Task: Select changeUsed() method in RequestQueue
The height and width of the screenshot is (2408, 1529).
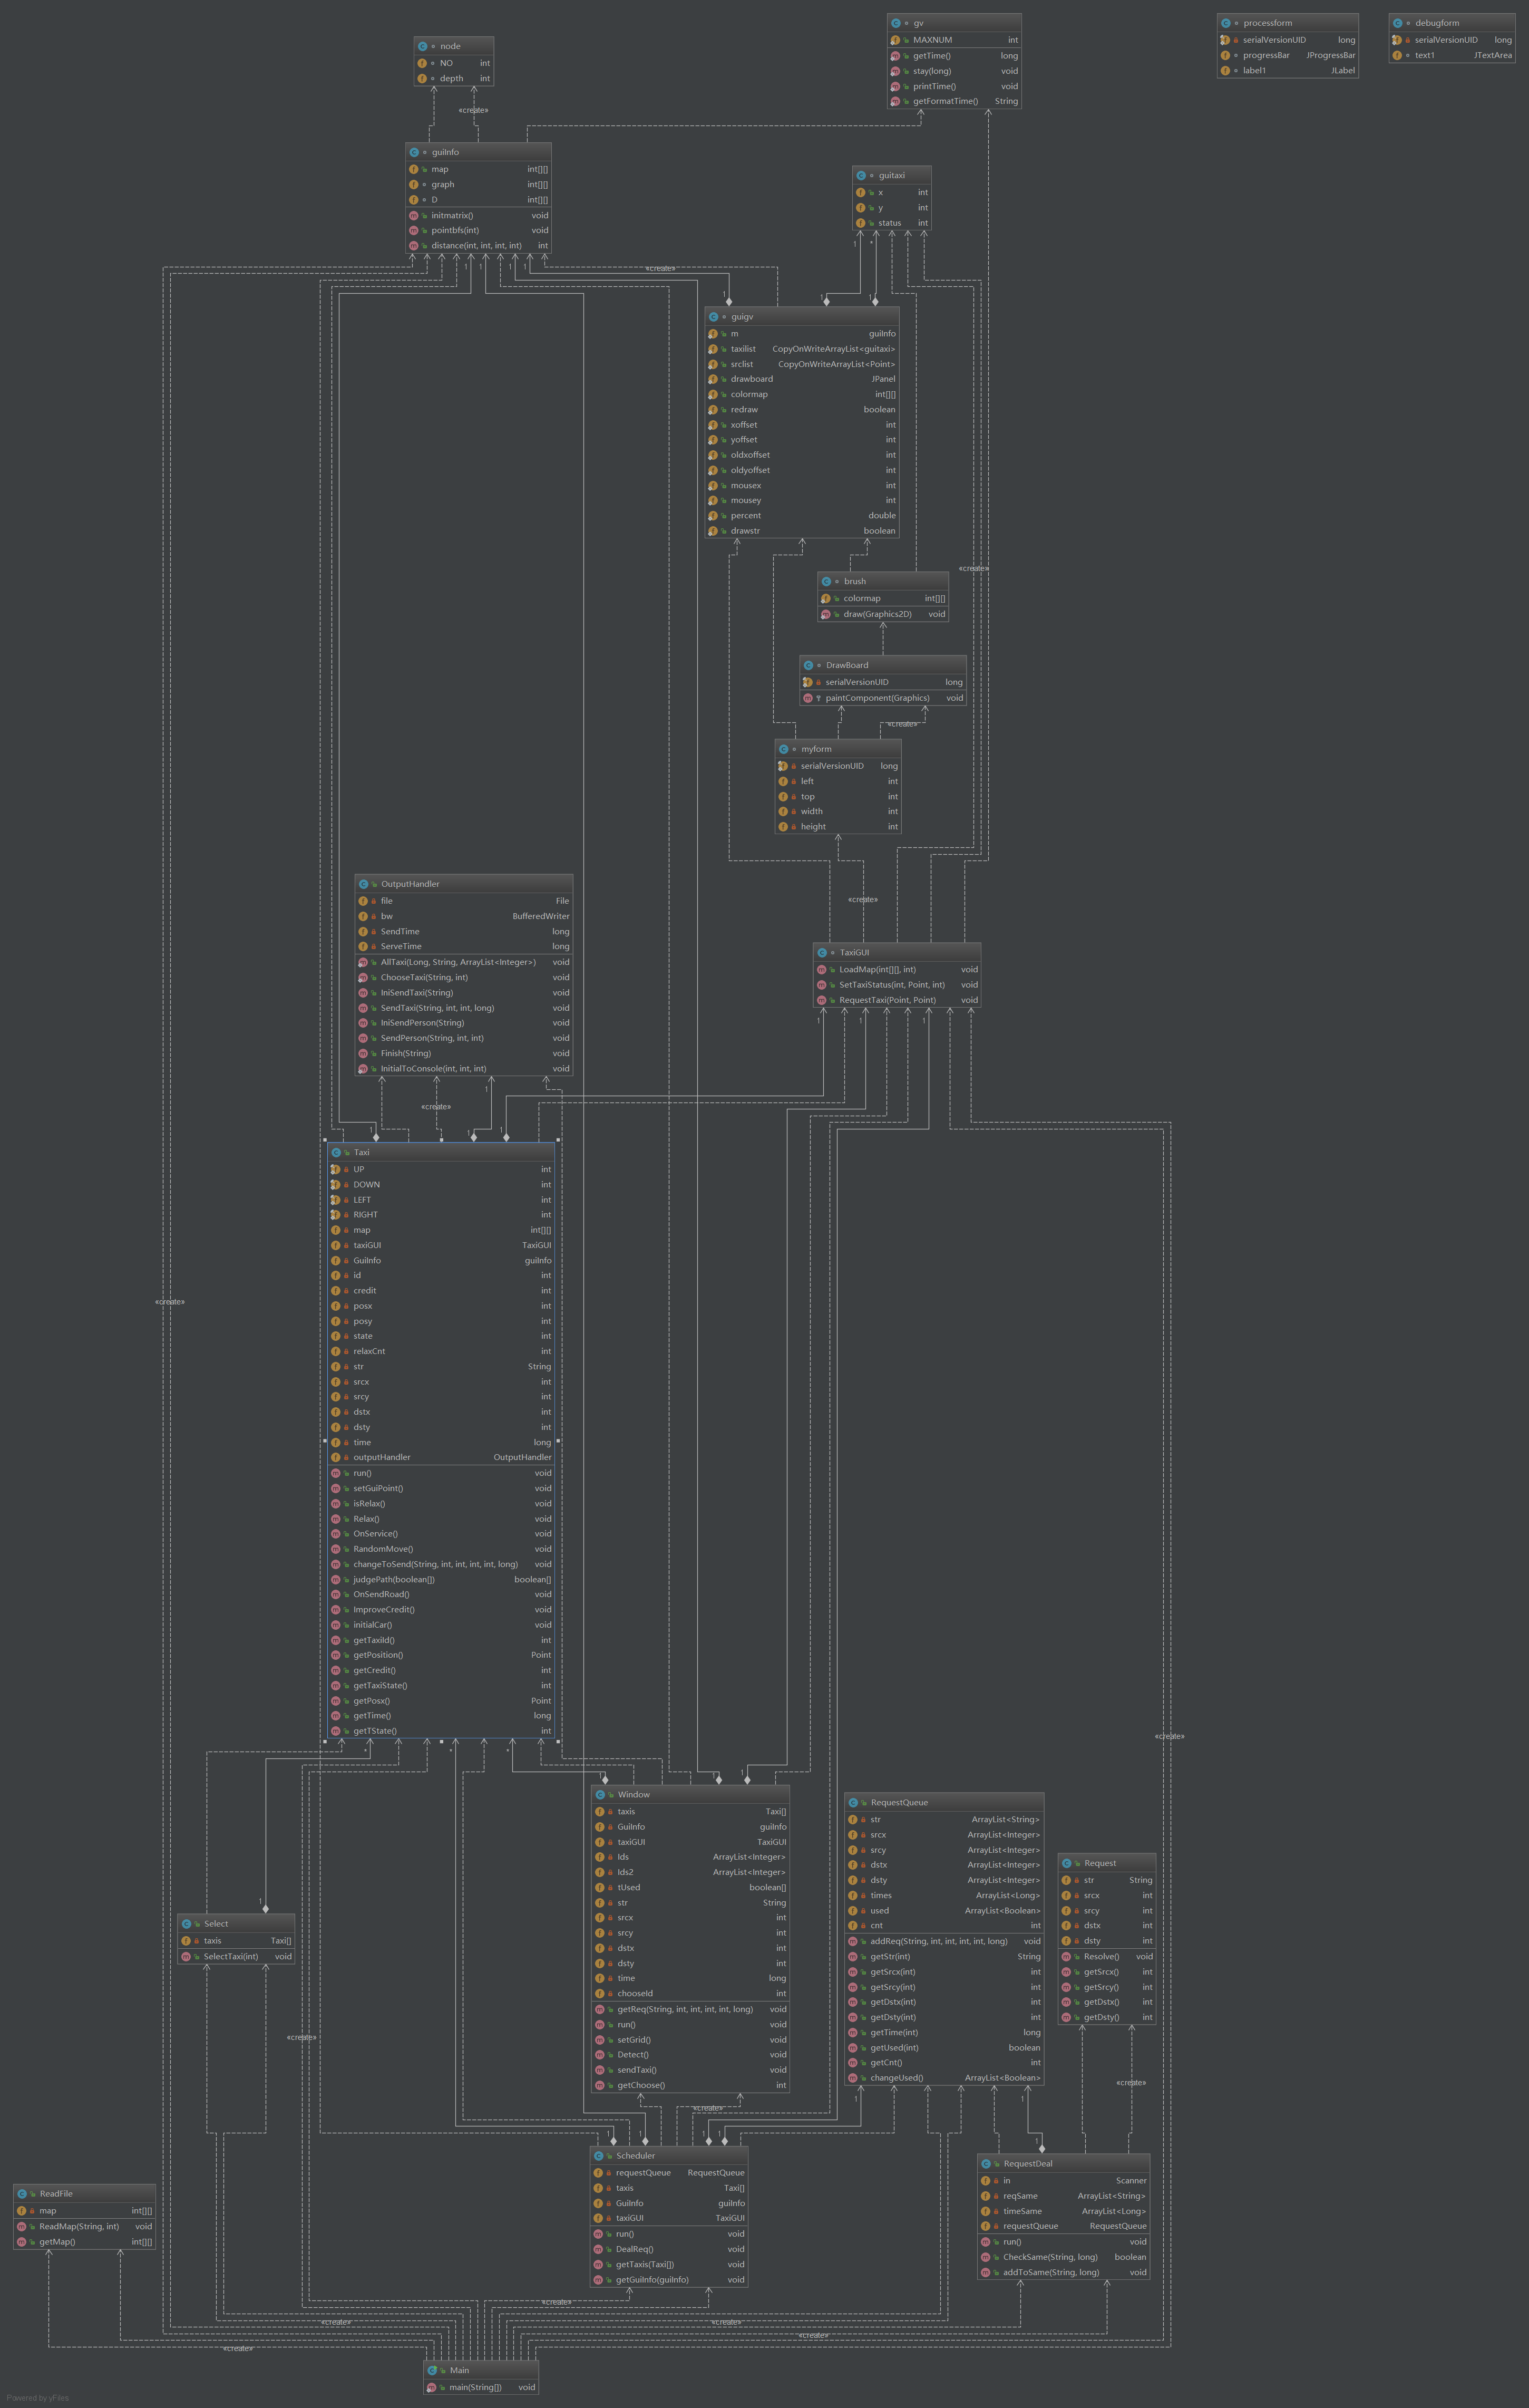Action: coord(944,2078)
